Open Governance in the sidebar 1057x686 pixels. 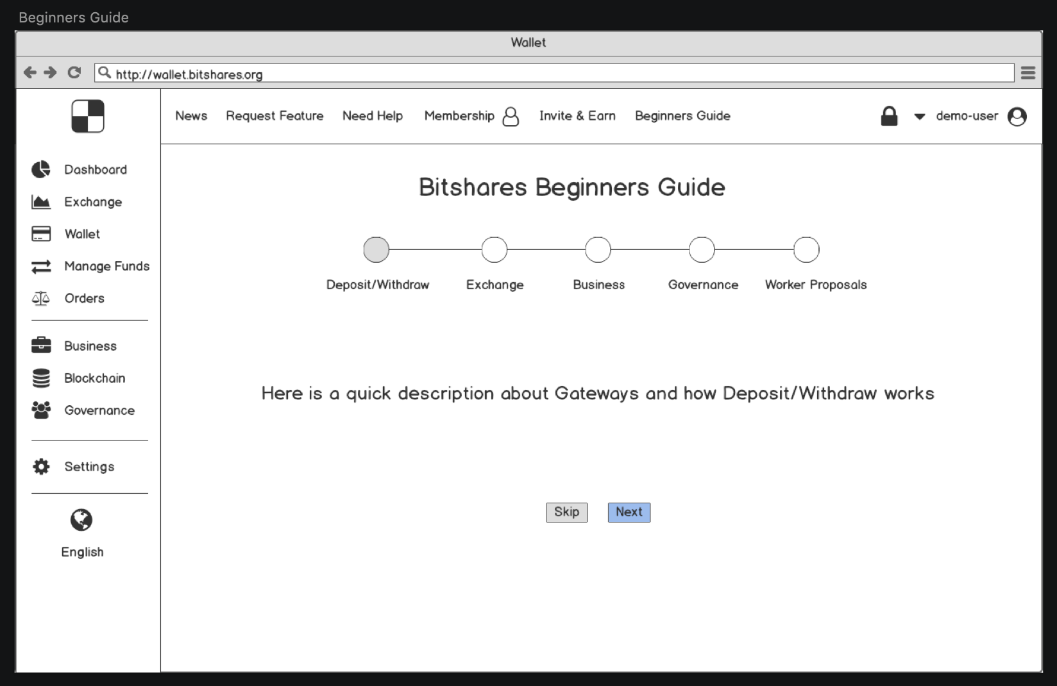pyautogui.click(x=99, y=410)
